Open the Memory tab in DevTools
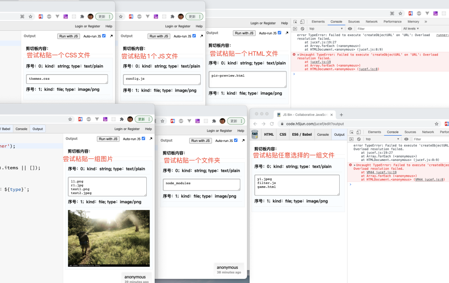Image resolution: width=449 pixels, height=283 pixels. pos(413,22)
